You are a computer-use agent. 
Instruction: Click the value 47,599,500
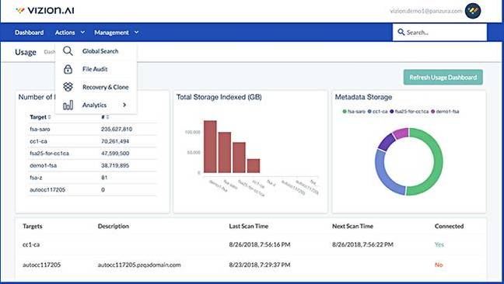[x=115, y=153]
